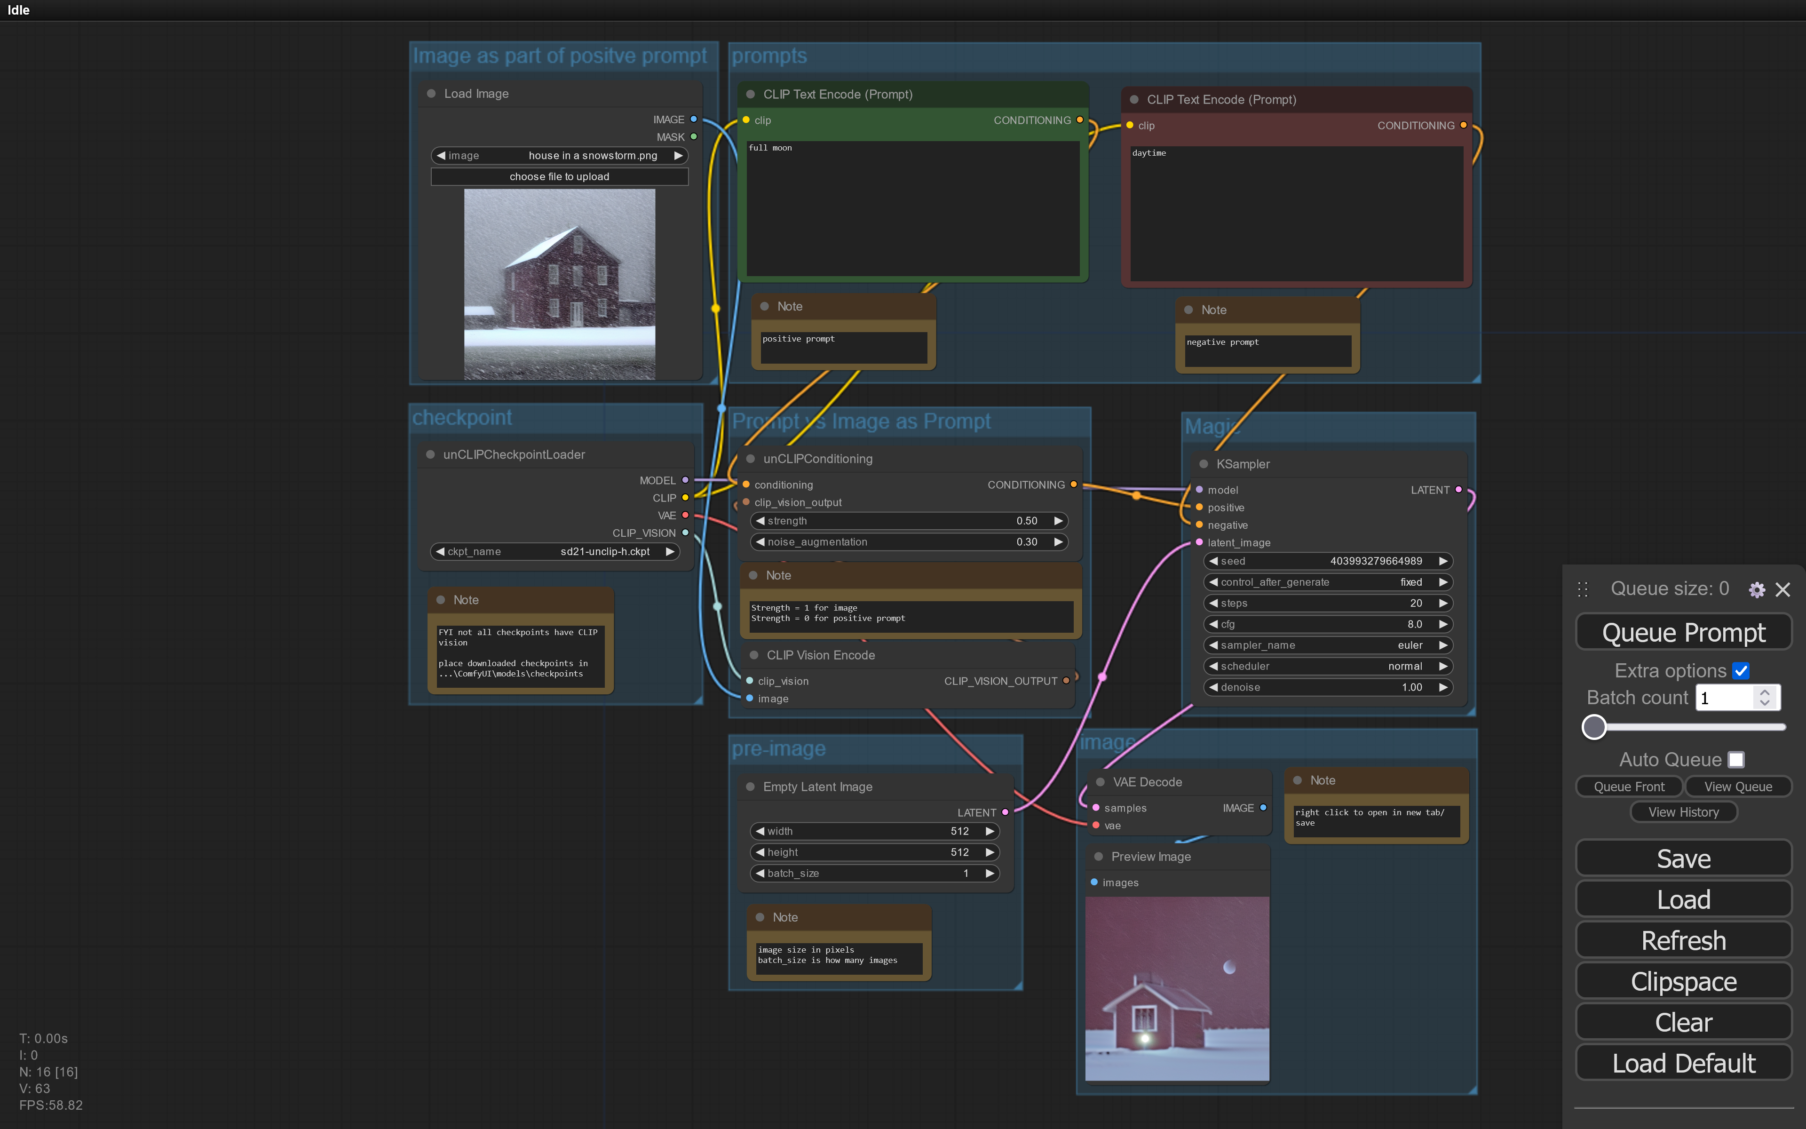Image resolution: width=1806 pixels, height=1129 pixels.
Task: Click choose file to upload
Action: point(559,176)
